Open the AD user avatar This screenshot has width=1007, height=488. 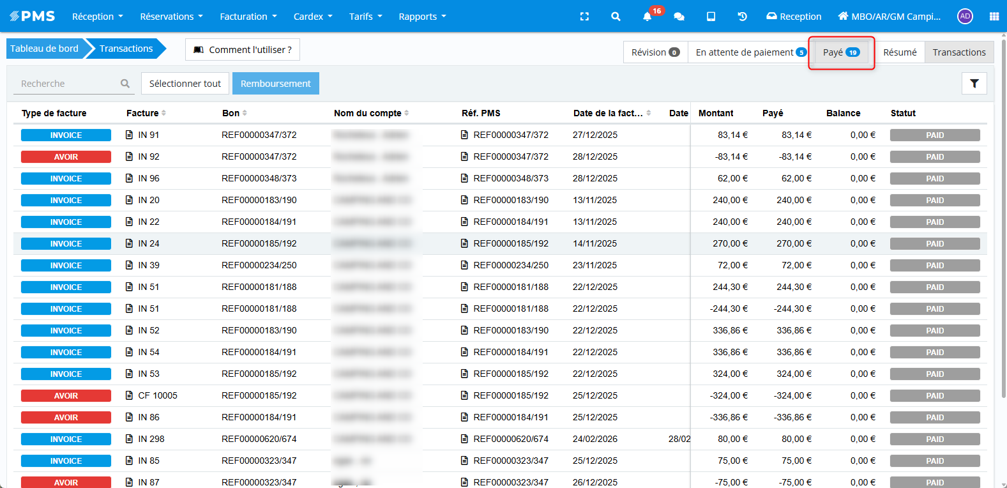click(x=965, y=17)
